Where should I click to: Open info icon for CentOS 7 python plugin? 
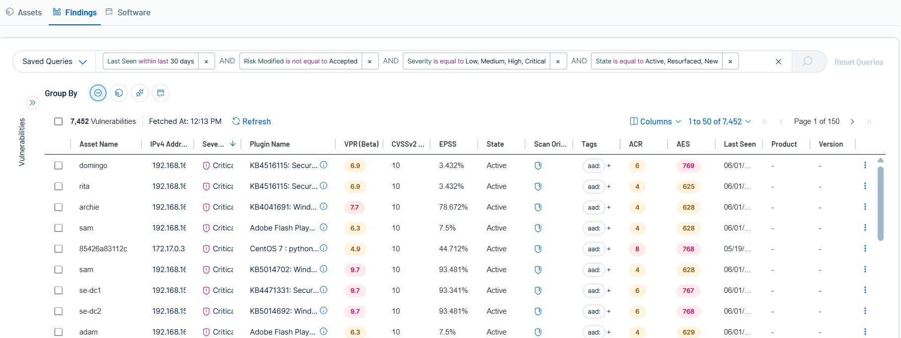[x=323, y=248]
